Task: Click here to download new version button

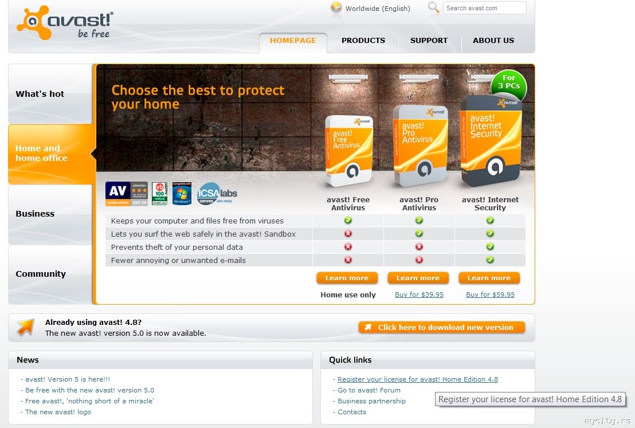Action: click(x=442, y=328)
